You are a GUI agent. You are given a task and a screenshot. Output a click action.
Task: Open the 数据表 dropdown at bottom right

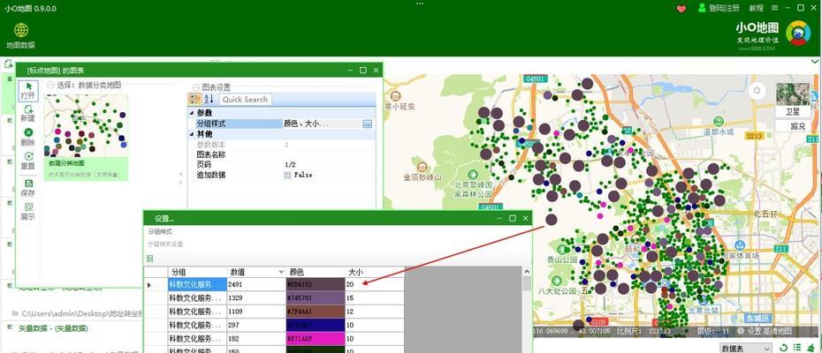point(745,349)
